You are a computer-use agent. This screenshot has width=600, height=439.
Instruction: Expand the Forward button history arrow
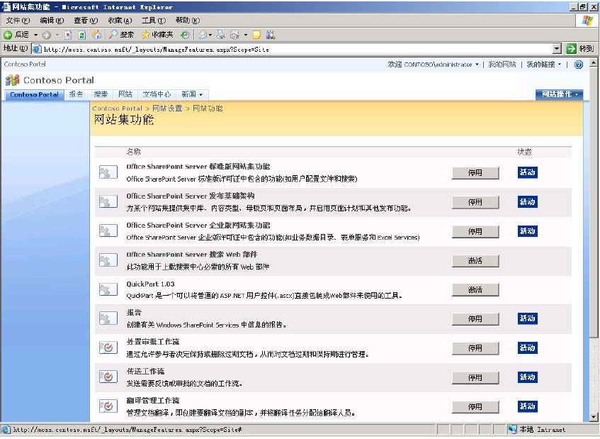coord(57,35)
